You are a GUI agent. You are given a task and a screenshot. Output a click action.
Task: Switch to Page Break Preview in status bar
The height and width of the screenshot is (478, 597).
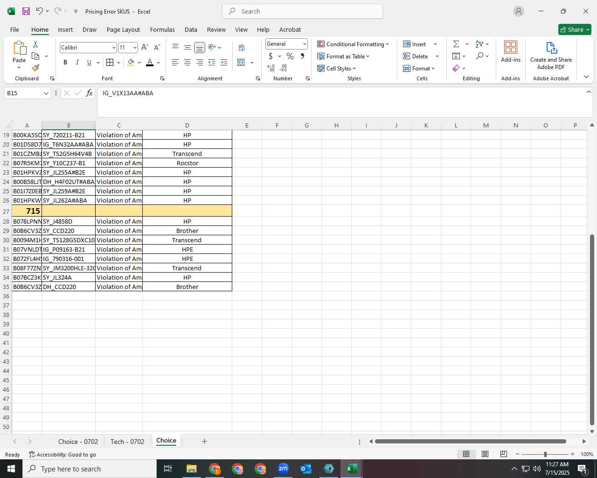(503, 454)
